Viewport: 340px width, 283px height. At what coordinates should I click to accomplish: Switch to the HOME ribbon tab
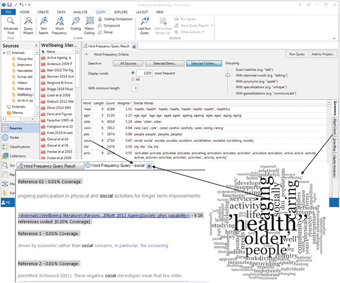(x=25, y=12)
